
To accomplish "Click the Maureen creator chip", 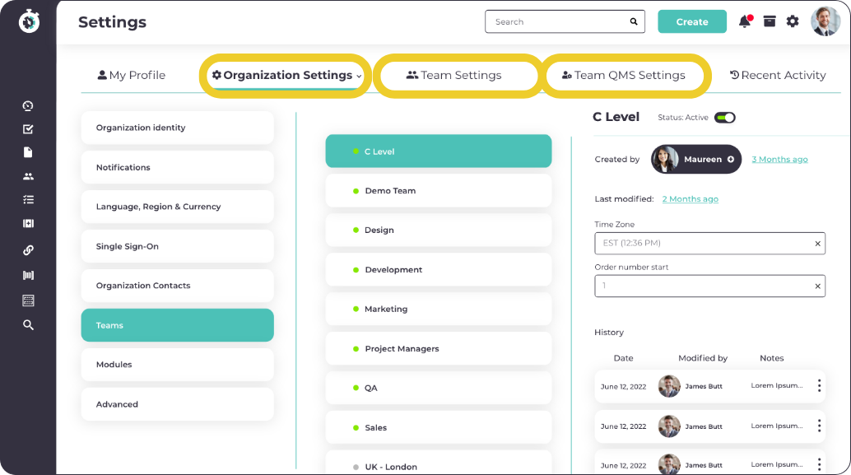I will 695,159.
